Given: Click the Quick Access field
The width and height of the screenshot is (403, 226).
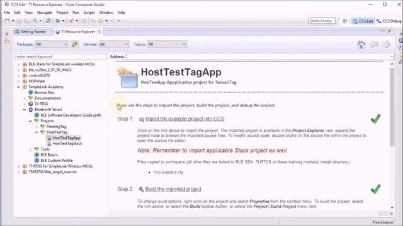Looking at the screenshot, I should [322, 21].
